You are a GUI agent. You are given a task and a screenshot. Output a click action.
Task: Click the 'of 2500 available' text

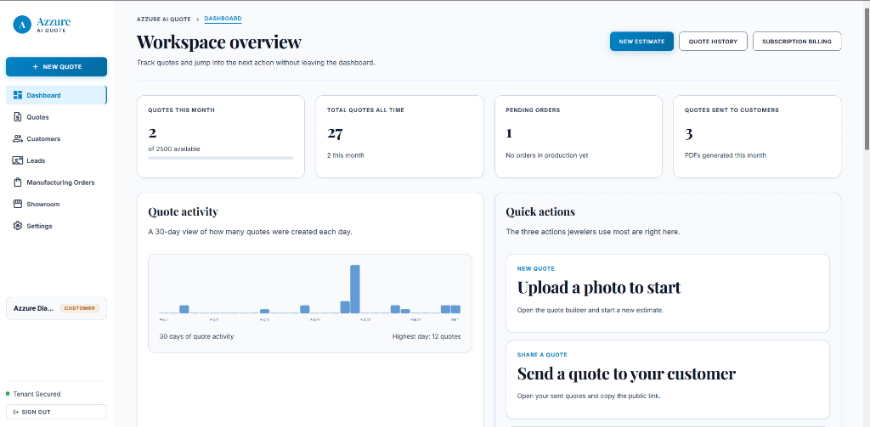tap(174, 149)
